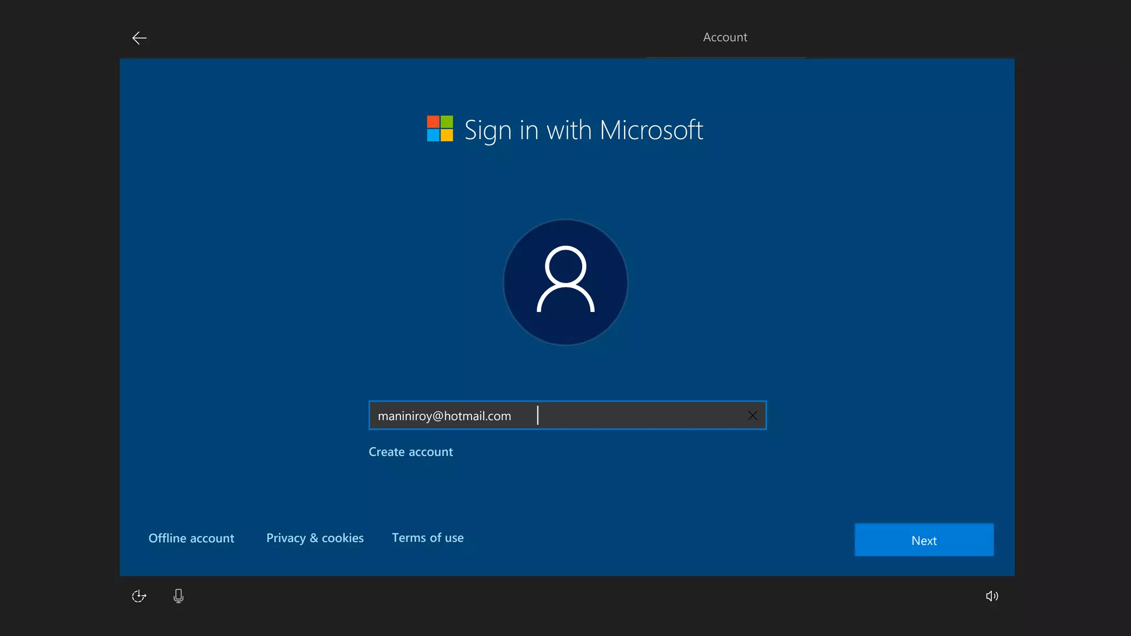Click the user avatar picture
The image size is (1131, 636).
(565, 282)
